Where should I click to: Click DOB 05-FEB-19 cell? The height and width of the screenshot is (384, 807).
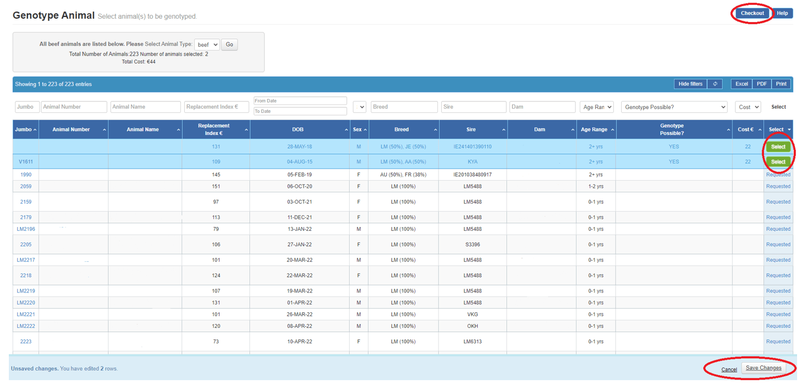coord(300,175)
